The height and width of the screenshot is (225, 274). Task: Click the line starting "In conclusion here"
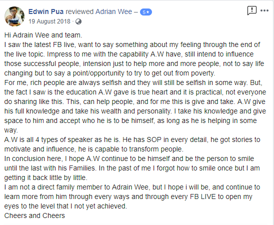tap(129, 158)
